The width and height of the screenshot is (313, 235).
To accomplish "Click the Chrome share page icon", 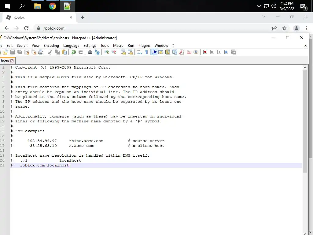I will coord(274,28).
